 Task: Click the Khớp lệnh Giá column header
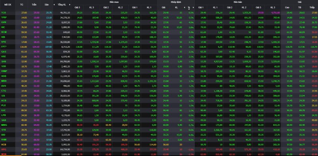163,8
